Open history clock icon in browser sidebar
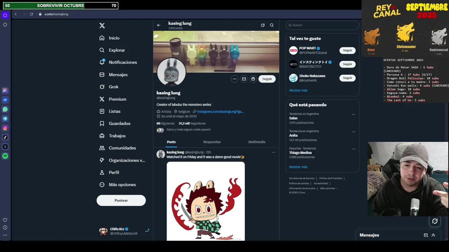 pos(5,227)
